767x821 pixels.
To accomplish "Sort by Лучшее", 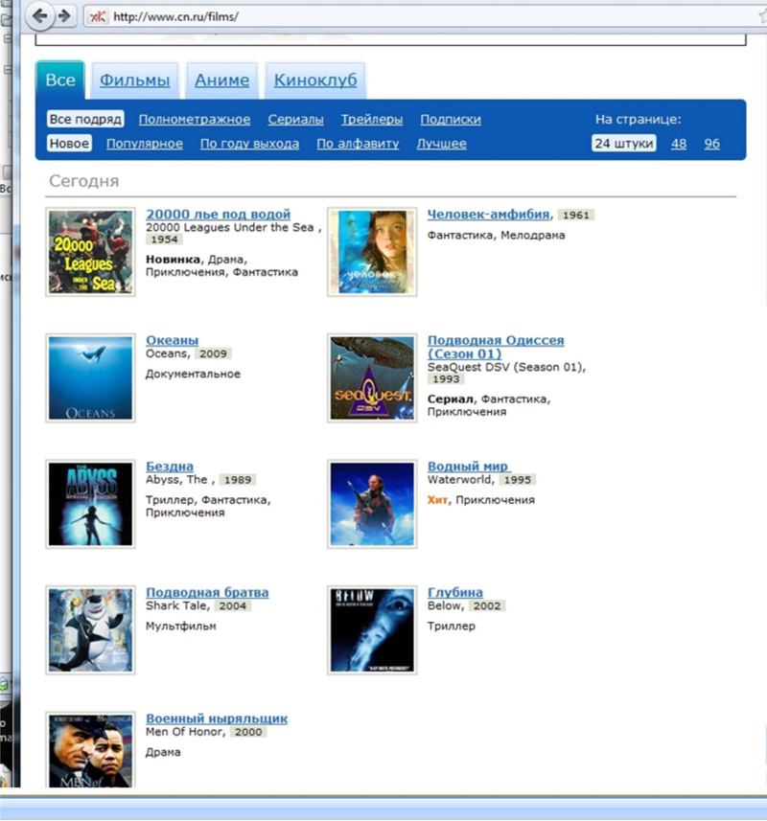I will 442,144.
